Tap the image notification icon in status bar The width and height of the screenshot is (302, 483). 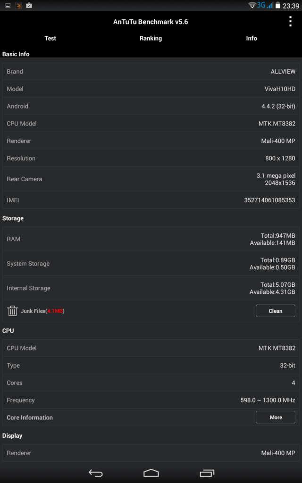point(8,5)
